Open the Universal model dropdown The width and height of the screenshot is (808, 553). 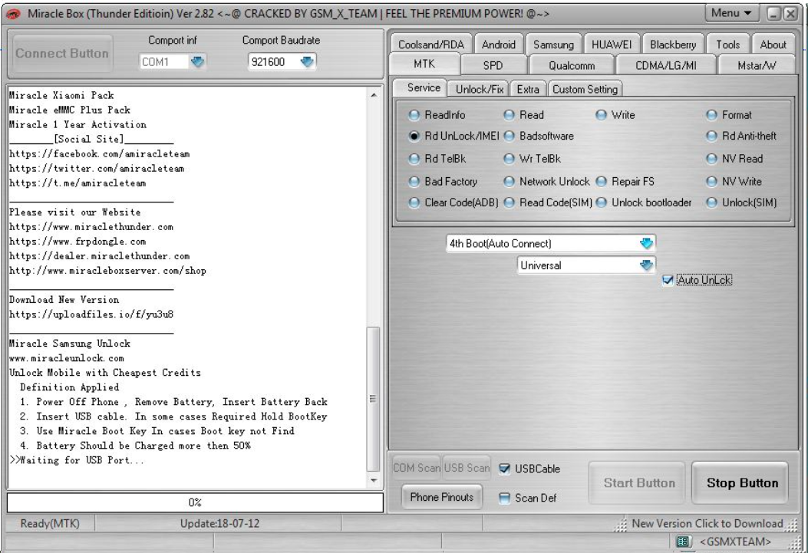(647, 265)
